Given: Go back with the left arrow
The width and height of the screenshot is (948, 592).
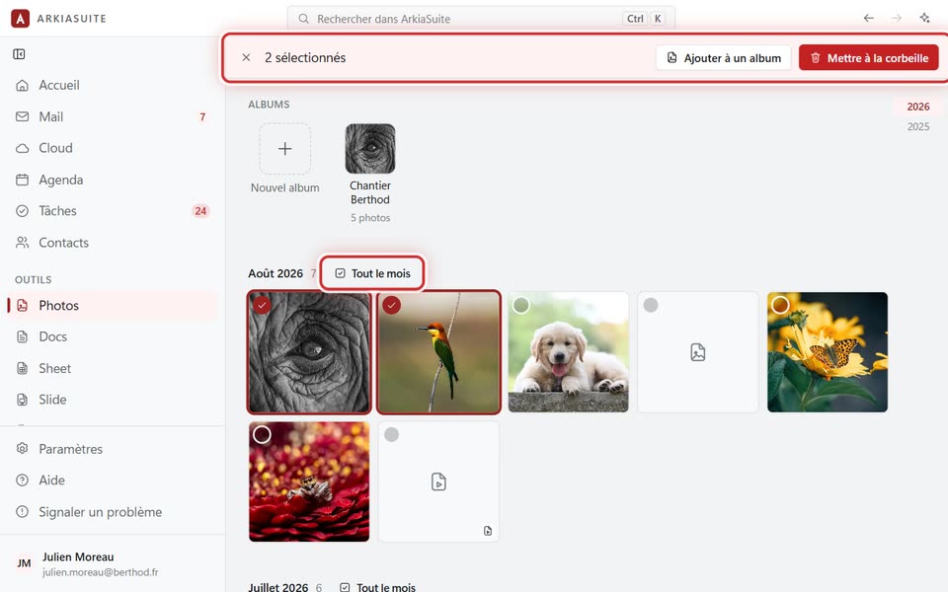Looking at the screenshot, I should tap(868, 18).
